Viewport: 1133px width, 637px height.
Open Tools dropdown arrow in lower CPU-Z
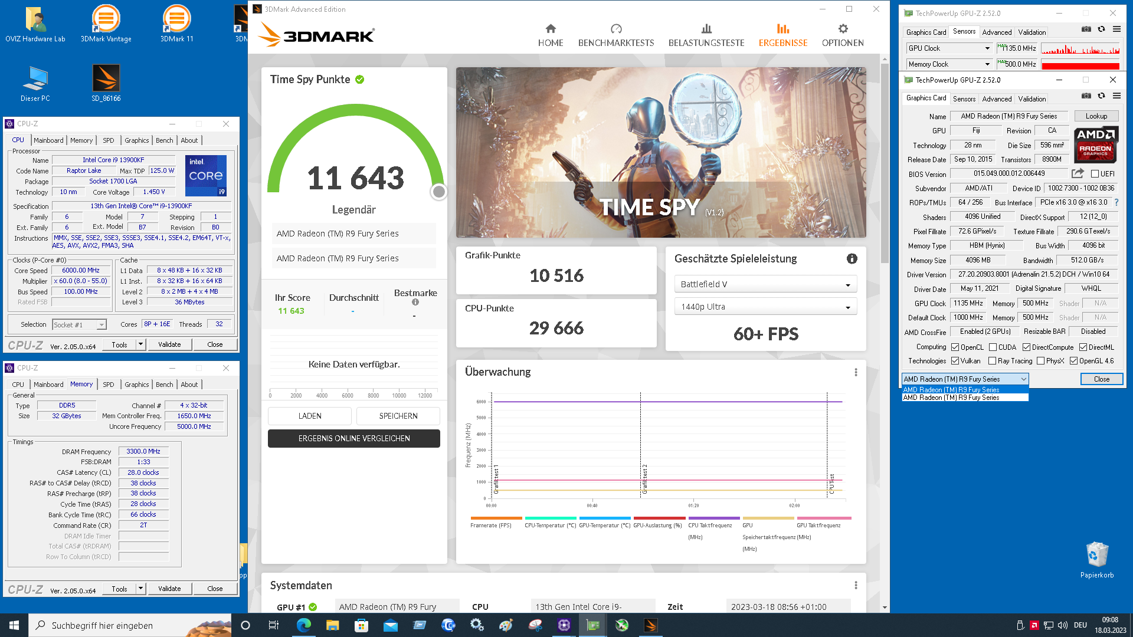tap(140, 589)
